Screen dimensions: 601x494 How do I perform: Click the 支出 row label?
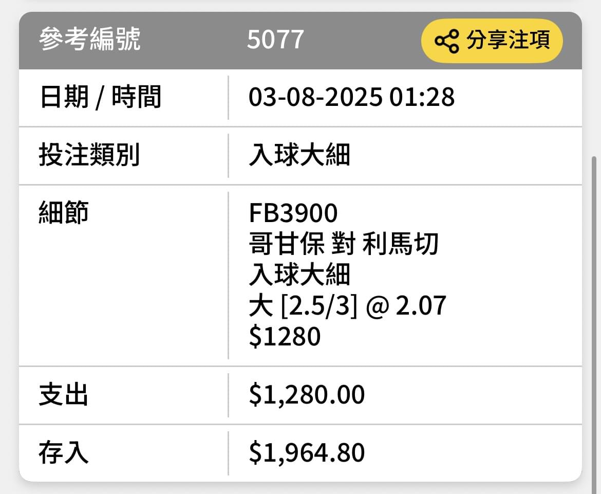pyautogui.click(x=64, y=395)
